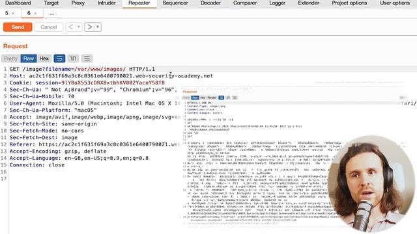This screenshot has height=234, width=417.
Task: Click the GET /image?filename= request line
Action: 82,69
